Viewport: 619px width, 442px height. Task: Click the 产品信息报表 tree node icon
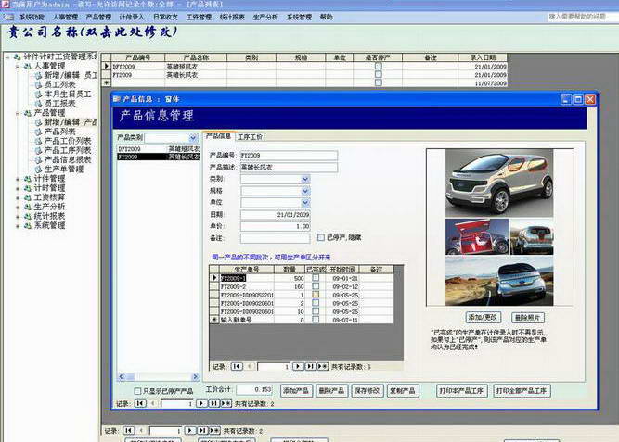pos(40,160)
